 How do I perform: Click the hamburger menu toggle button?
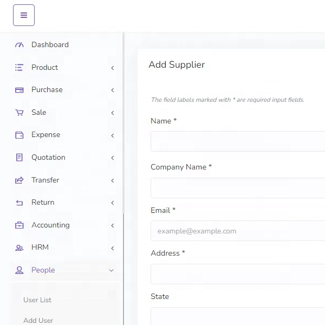[x=24, y=15]
